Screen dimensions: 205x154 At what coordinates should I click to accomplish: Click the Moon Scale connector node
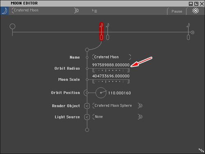coord(87,80)
